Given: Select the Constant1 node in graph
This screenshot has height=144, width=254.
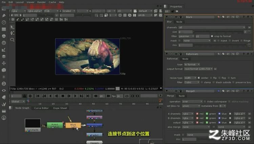Looking at the screenshot, I should [33, 125].
